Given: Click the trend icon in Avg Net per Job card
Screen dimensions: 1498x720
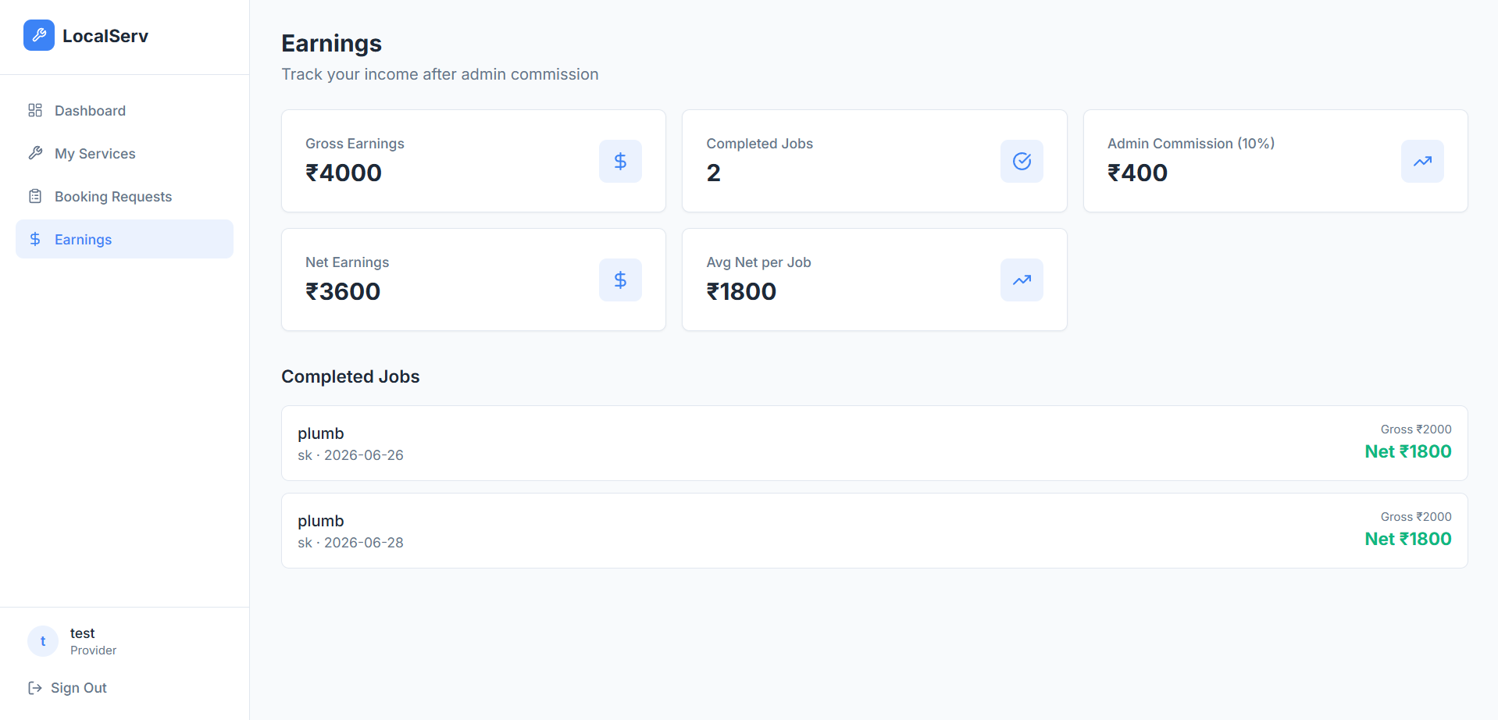Looking at the screenshot, I should (1022, 280).
